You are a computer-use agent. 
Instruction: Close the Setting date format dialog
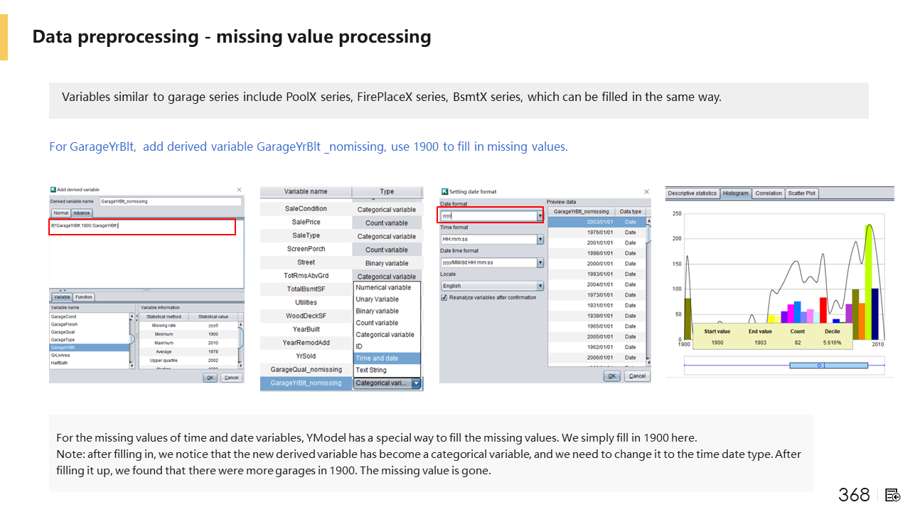click(646, 191)
